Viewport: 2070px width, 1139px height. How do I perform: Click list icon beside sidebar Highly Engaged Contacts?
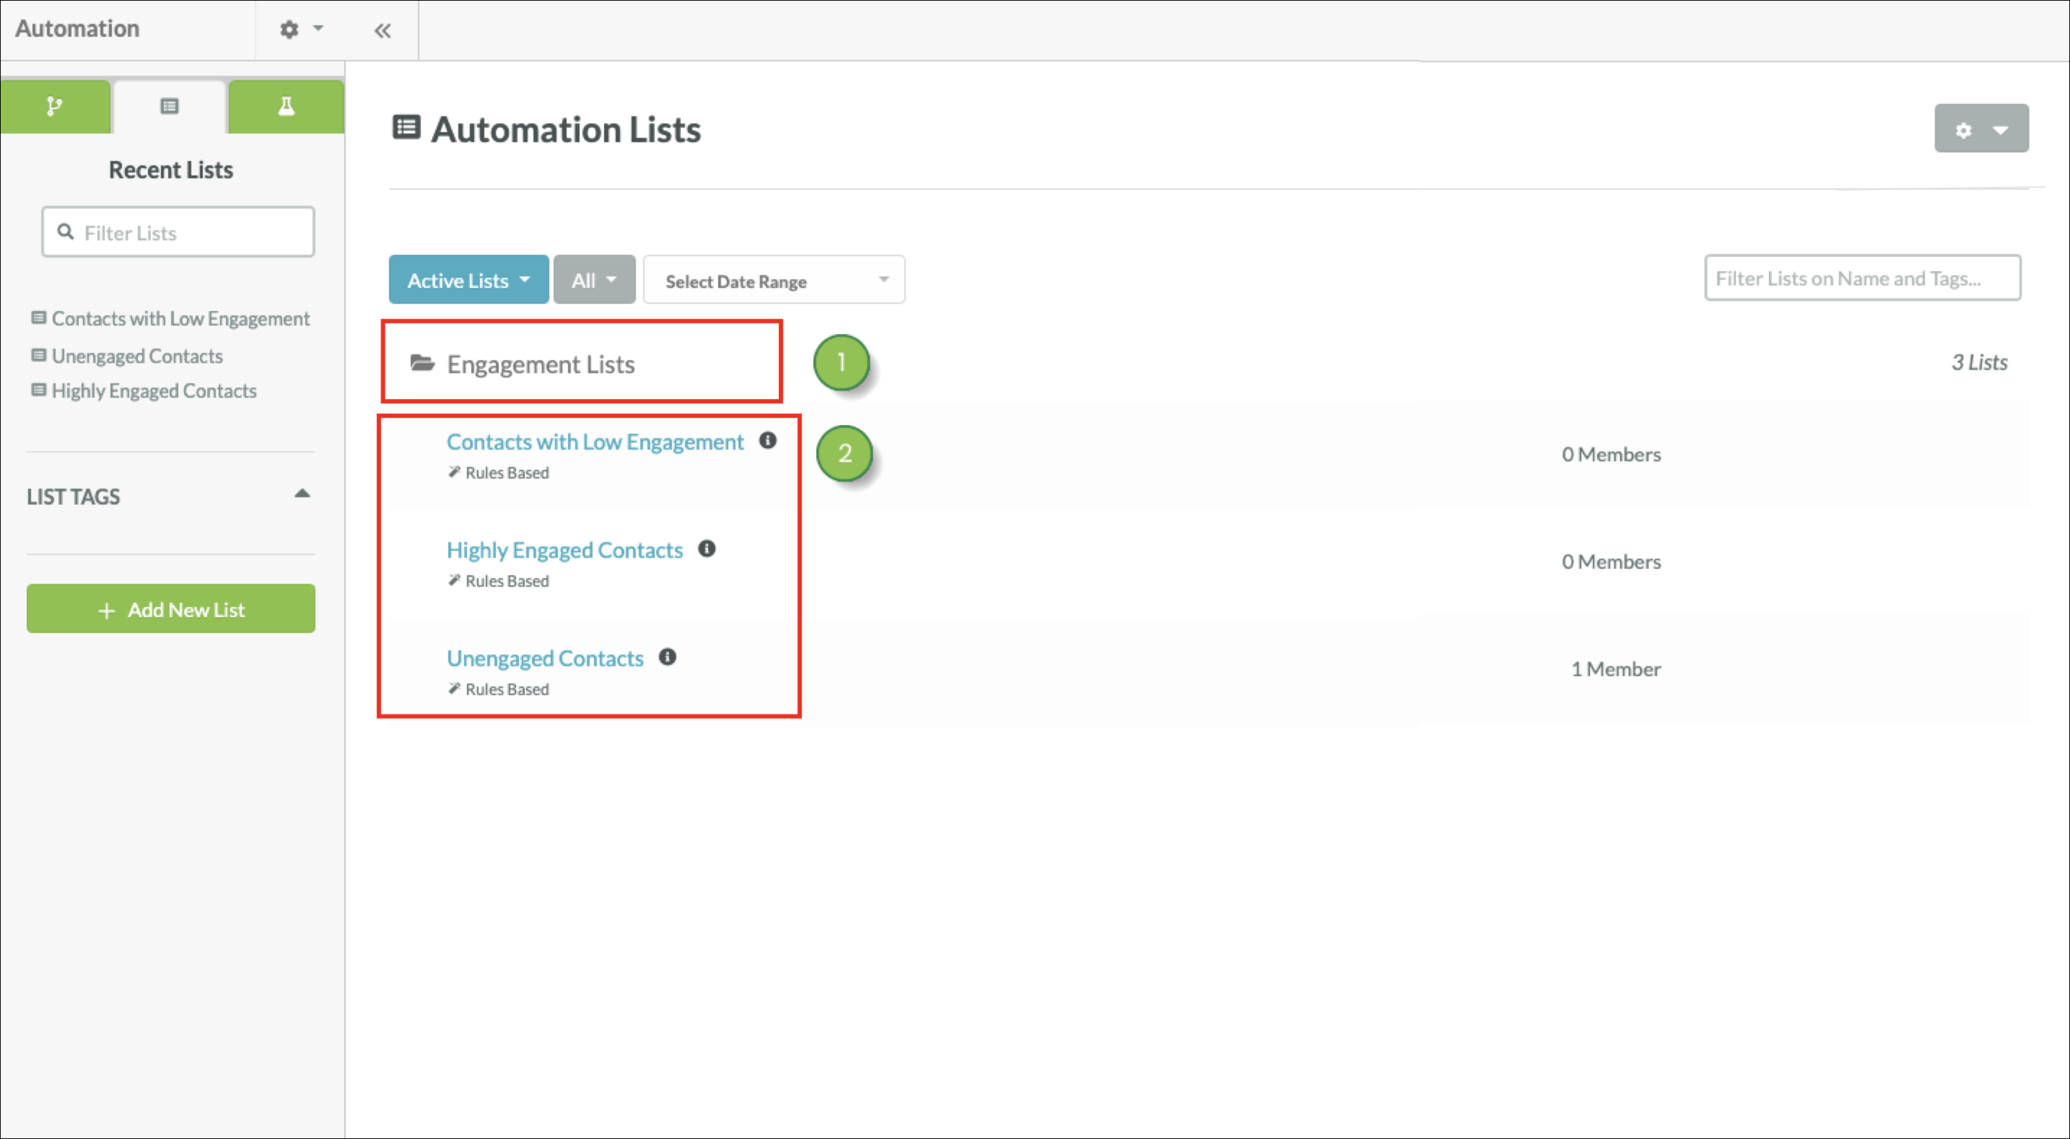[39, 390]
